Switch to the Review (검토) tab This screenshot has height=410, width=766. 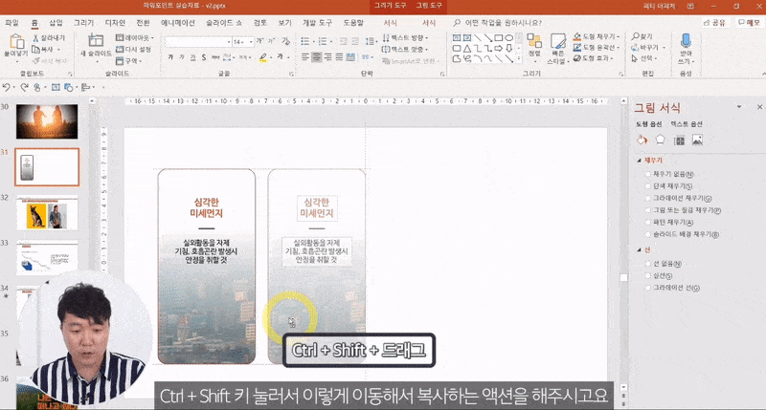pos(260,23)
